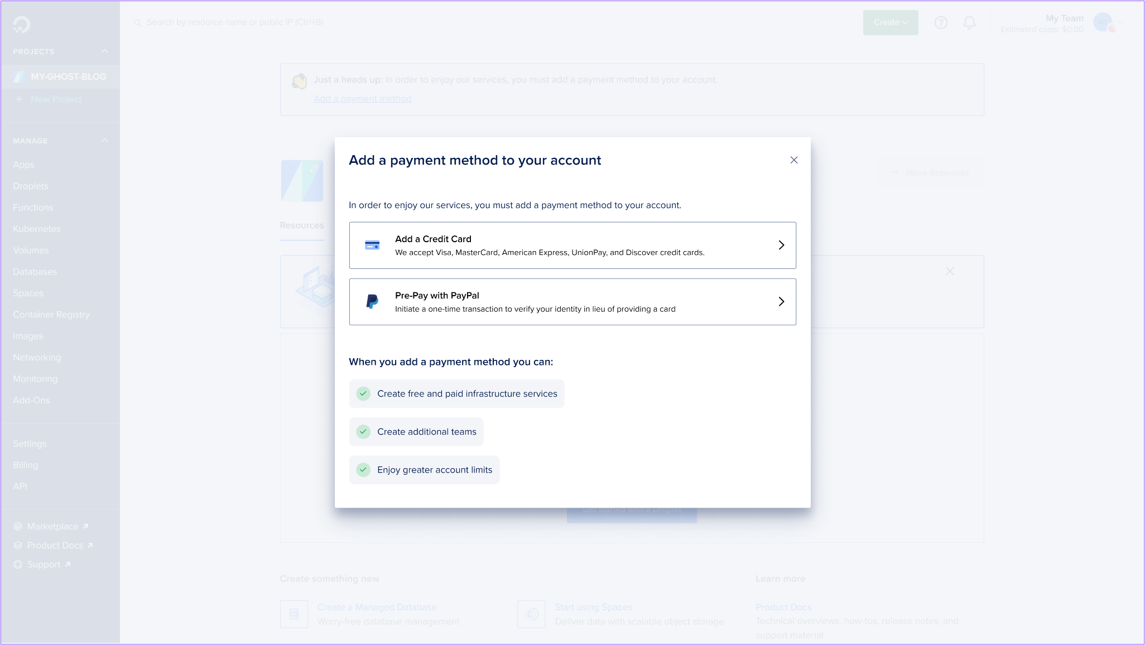The width and height of the screenshot is (1145, 645).
Task: Click the plus icon beside New Project
Action: (x=19, y=99)
